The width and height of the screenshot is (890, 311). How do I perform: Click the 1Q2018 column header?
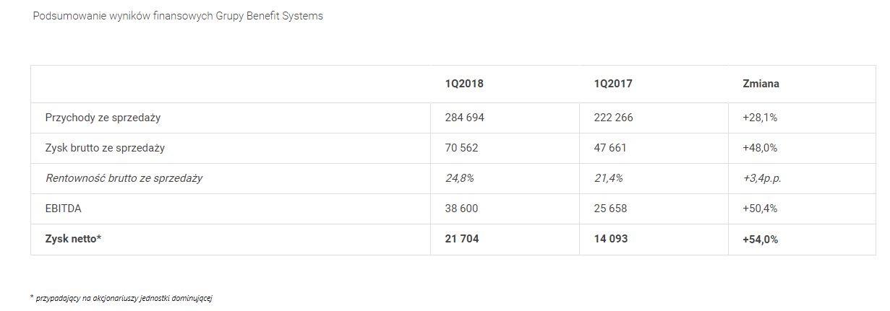464,84
